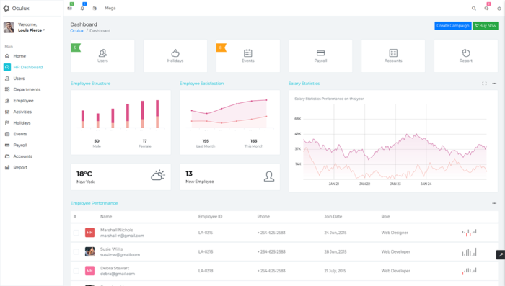Open Employee in the sidebar
Image resolution: width=505 pixels, height=286 pixels.
[x=24, y=101]
